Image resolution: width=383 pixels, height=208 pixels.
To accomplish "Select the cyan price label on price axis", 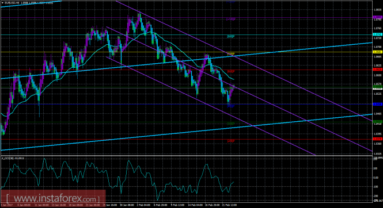I will 378,34.
